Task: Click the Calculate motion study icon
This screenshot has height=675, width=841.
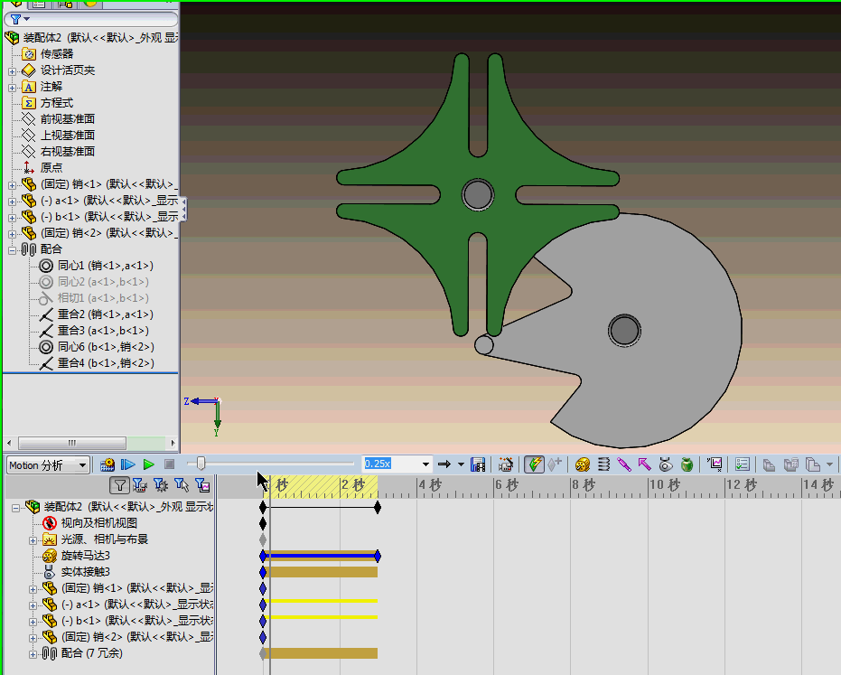Action: click(107, 464)
